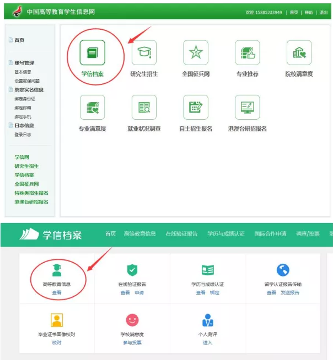Screen dimensions: 333x362
Task: Open 首页 in the left sidebar
Action: point(19,40)
